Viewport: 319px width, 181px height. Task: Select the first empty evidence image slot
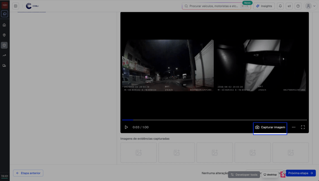[x=139, y=153]
